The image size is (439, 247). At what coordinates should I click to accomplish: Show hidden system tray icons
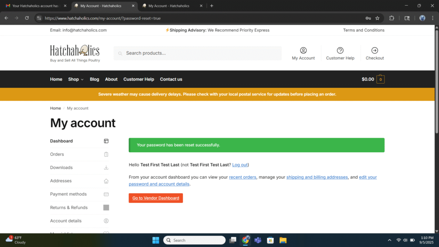pos(389,240)
